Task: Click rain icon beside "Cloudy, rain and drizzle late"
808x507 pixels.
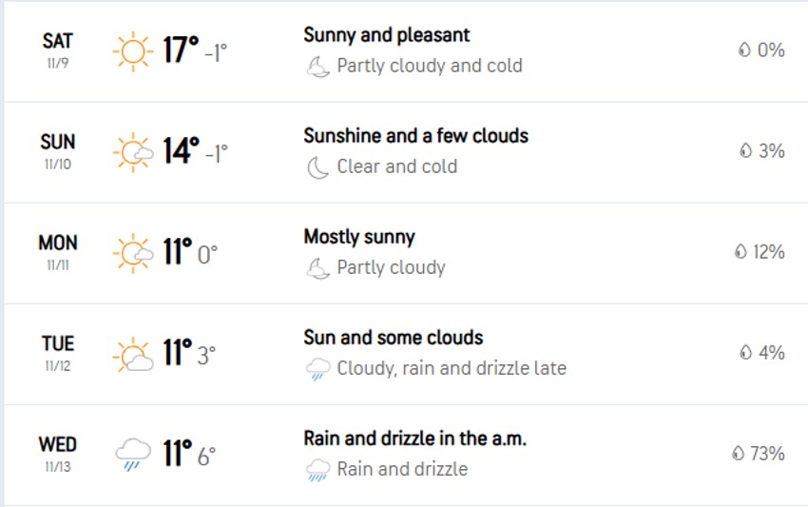Action: tap(317, 369)
